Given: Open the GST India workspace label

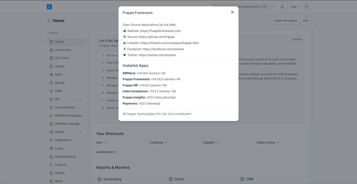Looking at the screenshot, I should coord(62,58).
